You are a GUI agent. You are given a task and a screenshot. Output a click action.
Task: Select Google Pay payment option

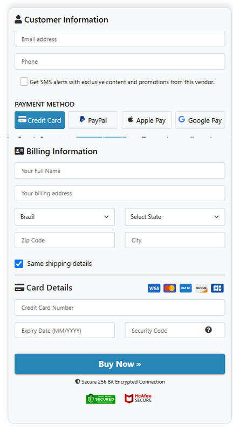click(200, 120)
